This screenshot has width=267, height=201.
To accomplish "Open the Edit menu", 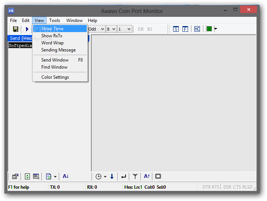I will pyautogui.click(x=26, y=21).
